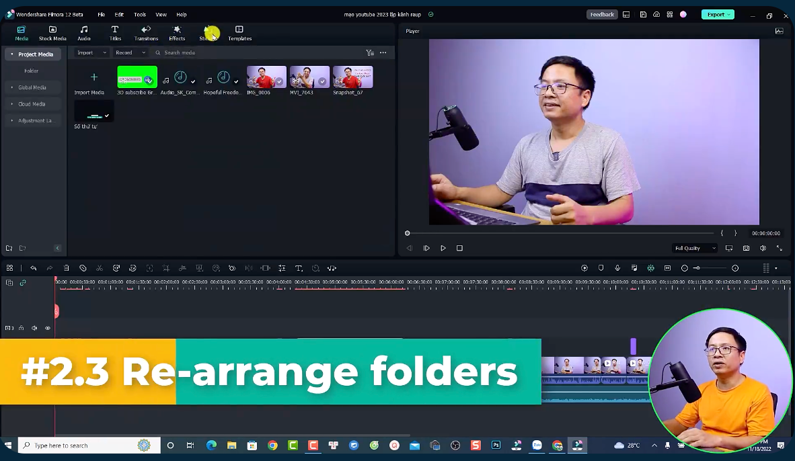
Task: Click the crop tool icon
Action: [166, 268]
